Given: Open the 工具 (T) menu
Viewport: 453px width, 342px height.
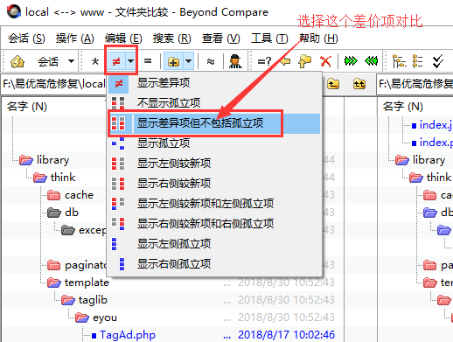Looking at the screenshot, I should pyautogui.click(x=269, y=38).
